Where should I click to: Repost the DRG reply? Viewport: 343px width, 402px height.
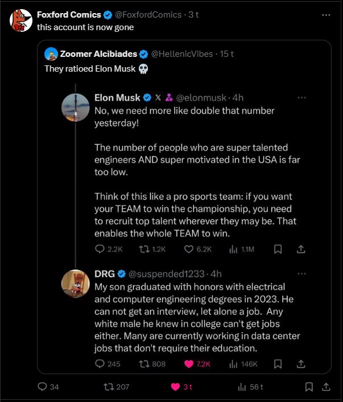click(x=144, y=363)
